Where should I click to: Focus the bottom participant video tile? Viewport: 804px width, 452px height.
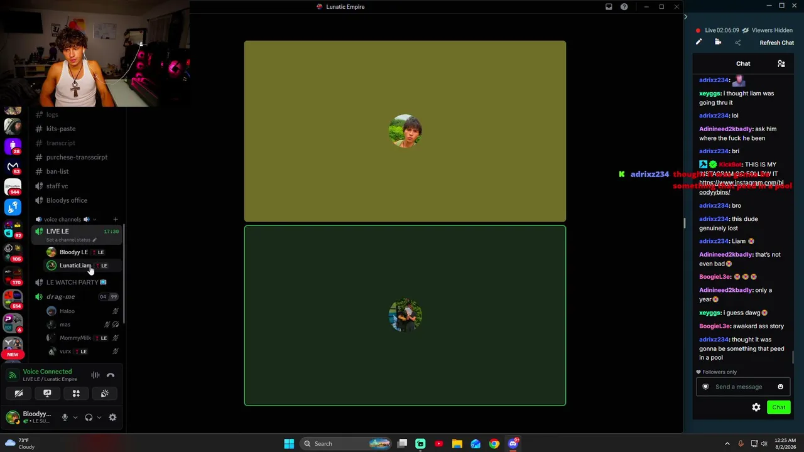pos(405,315)
